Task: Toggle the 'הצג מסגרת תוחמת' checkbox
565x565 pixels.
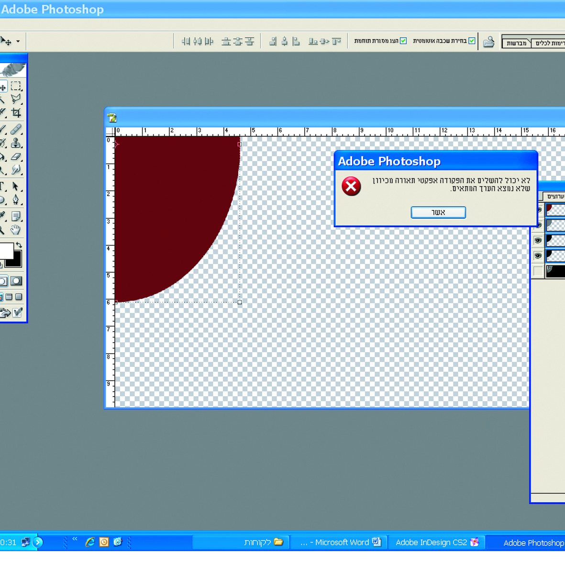Action: pyautogui.click(x=403, y=41)
